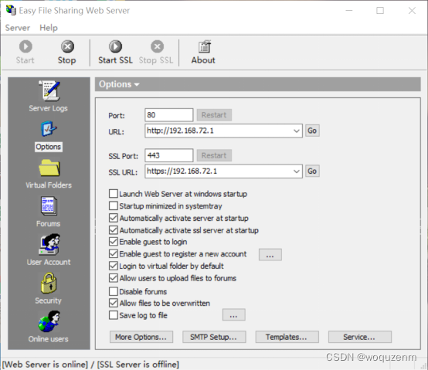
Task: Expand the SSL URL dropdown arrow
Action: click(x=297, y=171)
